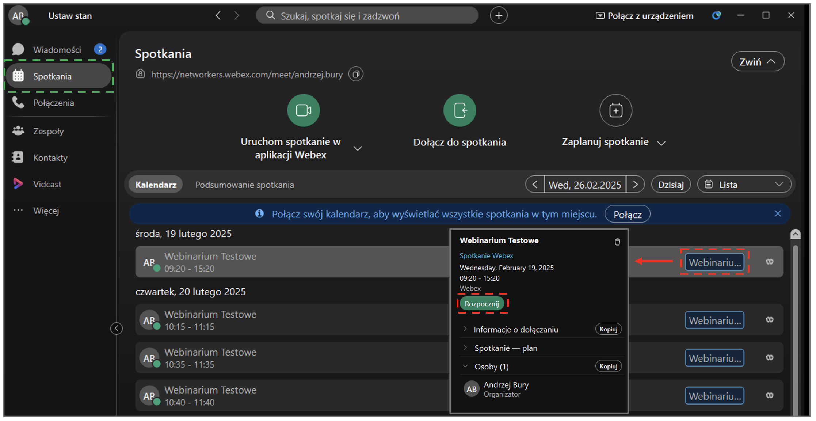Image resolution: width=816 pixels, height=421 pixels.
Task: Click the Webex icon on 09:20 meeting row
Action: click(x=770, y=262)
